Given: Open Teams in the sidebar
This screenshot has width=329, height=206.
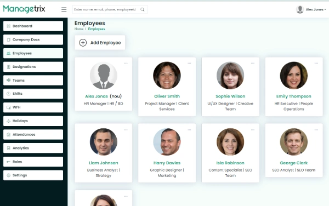Looking at the screenshot, I should (33, 80).
